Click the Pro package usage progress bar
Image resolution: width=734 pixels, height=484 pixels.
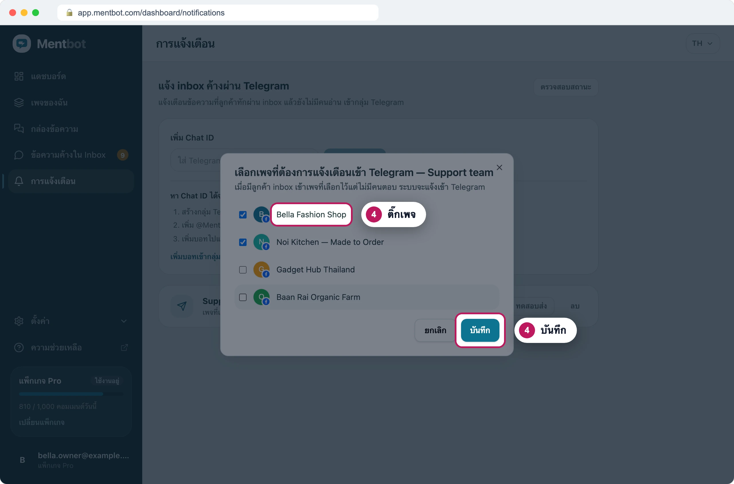click(x=71, y=394)
